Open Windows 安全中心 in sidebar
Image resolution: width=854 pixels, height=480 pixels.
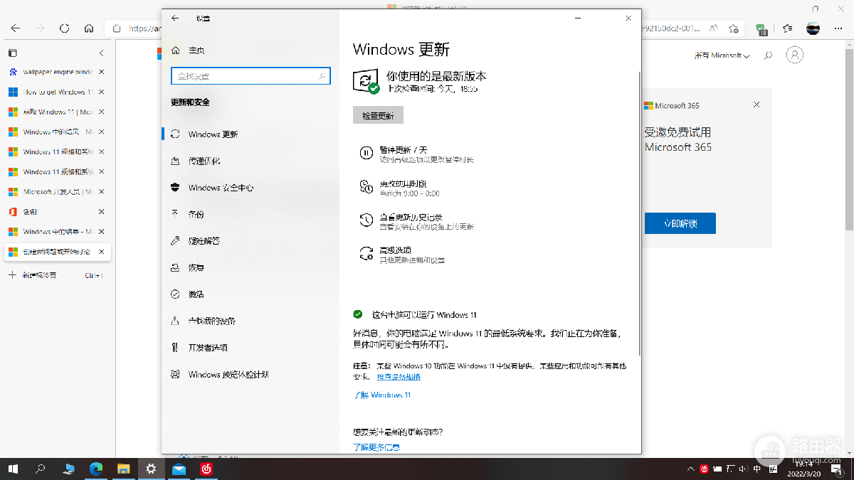(251, 188)
